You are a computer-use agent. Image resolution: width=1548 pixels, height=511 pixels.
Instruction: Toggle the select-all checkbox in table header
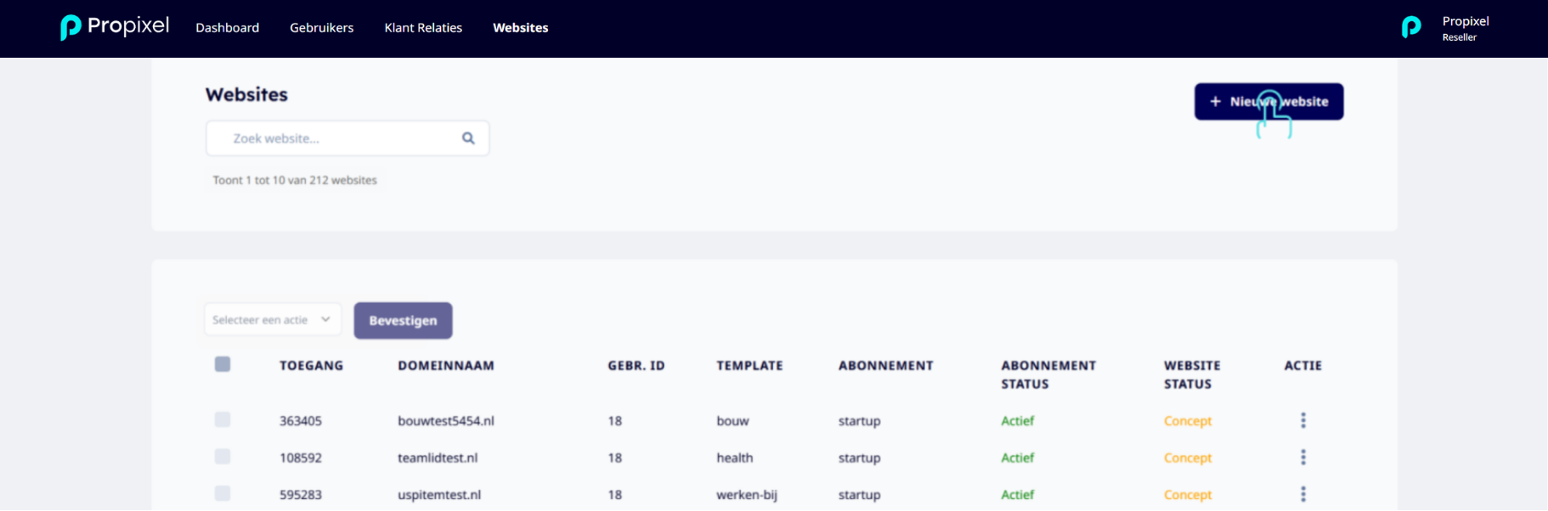pos(223,364)
